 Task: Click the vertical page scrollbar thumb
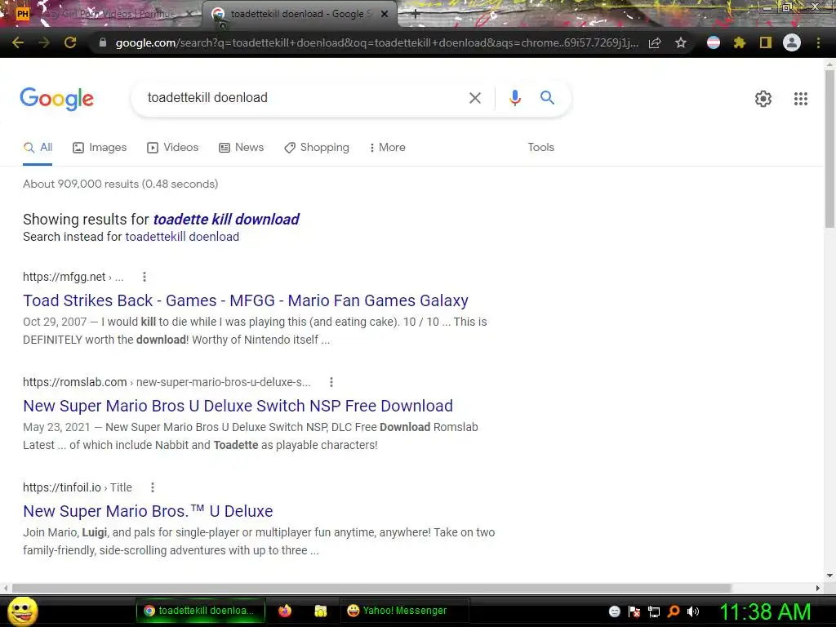(x=829, y=149)
